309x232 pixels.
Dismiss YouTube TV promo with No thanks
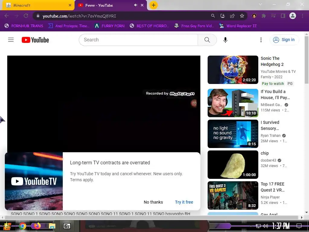tap(153, 202)
